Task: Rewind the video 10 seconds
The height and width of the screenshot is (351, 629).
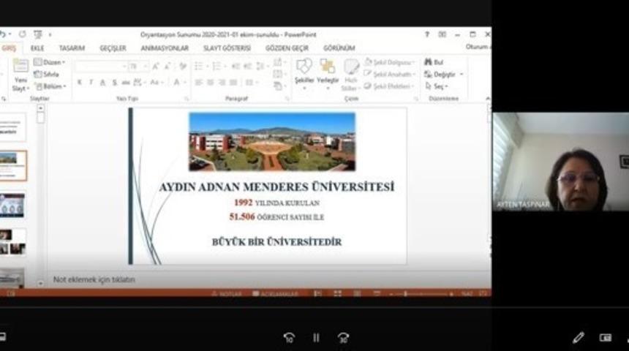Action: (x=289, y=338)
